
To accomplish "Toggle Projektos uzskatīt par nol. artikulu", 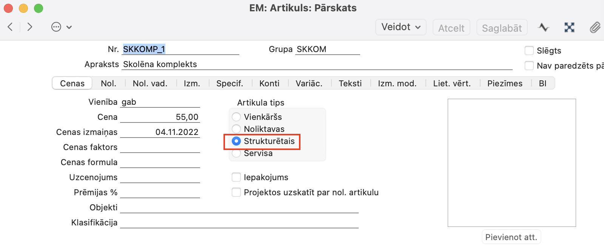I will 236,192.
